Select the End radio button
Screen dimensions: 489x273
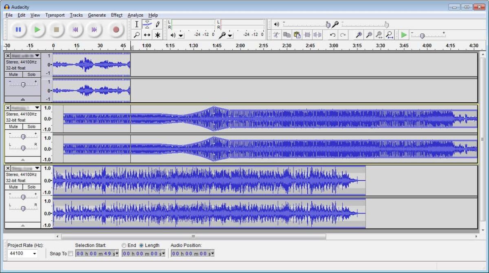click(124, 245)
